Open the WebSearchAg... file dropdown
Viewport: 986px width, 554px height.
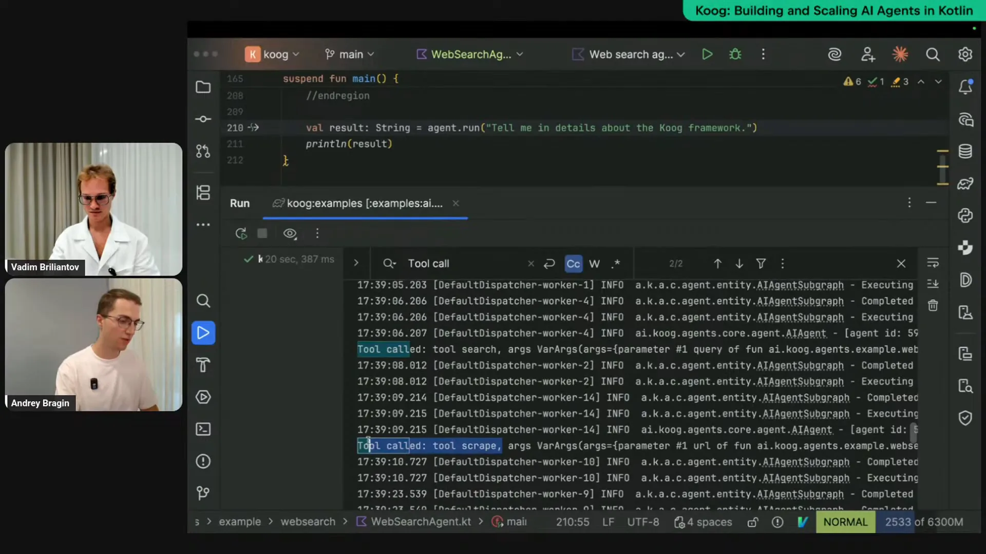pos(470,54)
